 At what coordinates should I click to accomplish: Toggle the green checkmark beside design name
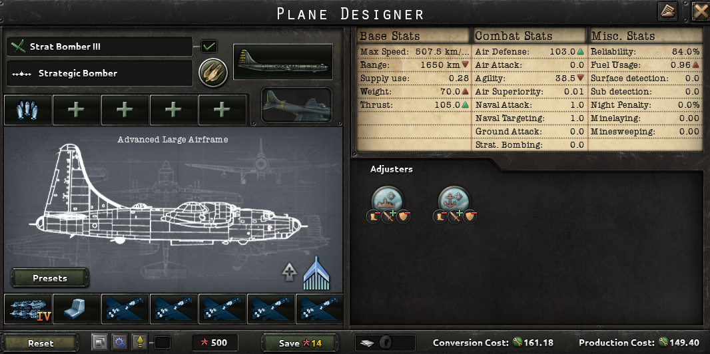click(208, 46)
